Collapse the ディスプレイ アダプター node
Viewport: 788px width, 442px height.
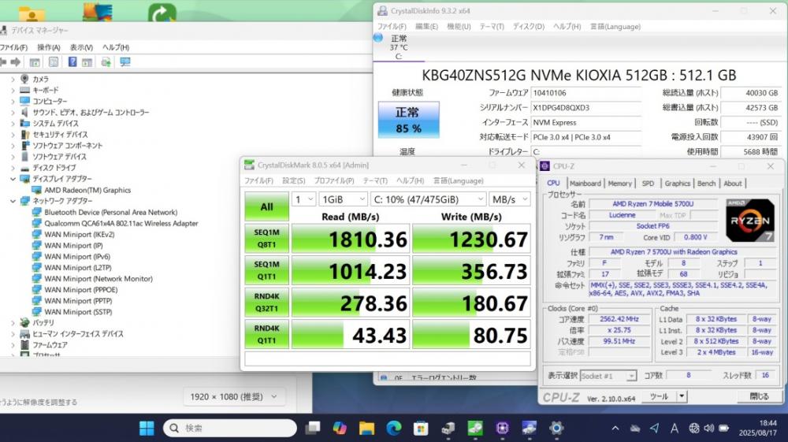(13, 179)
